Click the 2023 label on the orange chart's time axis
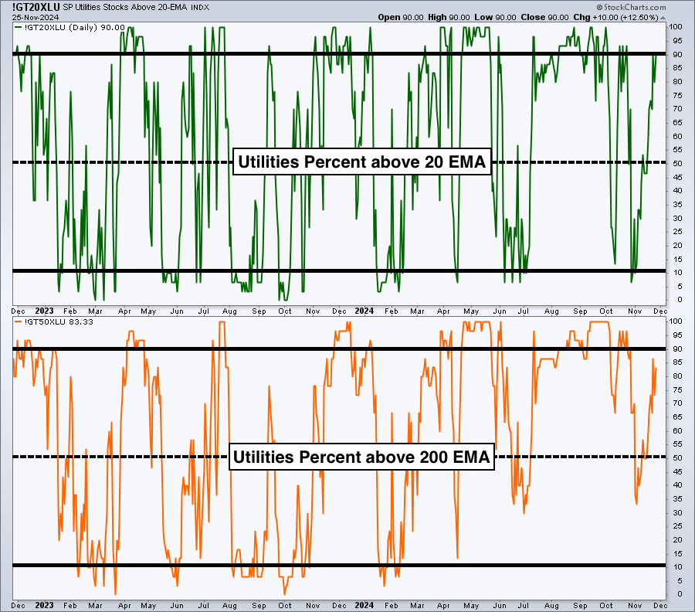Image resolution: width=695 pixels, height=612 pixels. pyautogui.click(x=44, y=605)
